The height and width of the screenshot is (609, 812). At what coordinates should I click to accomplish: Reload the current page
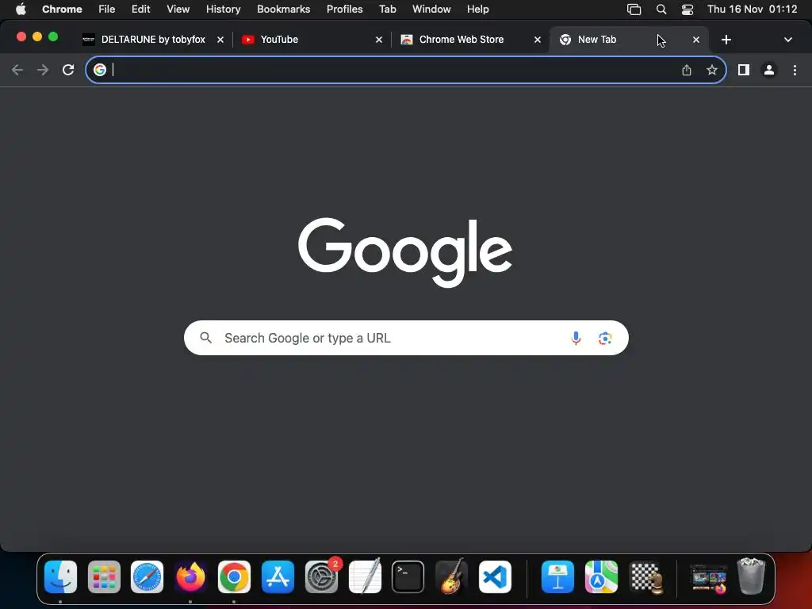coord(68,70)
